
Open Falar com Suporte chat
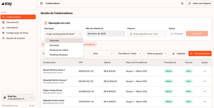[200, 3]
